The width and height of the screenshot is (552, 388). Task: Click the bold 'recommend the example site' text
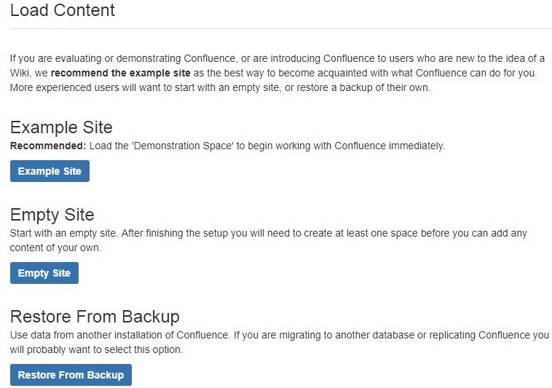[121, 74]
